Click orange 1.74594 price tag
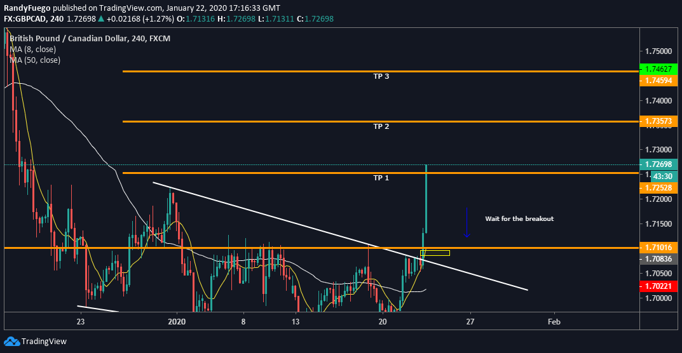This screenshot has height=353, width=682. click(659, 81)
